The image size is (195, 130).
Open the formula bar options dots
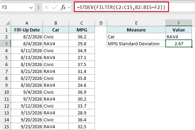coord(38,8)
